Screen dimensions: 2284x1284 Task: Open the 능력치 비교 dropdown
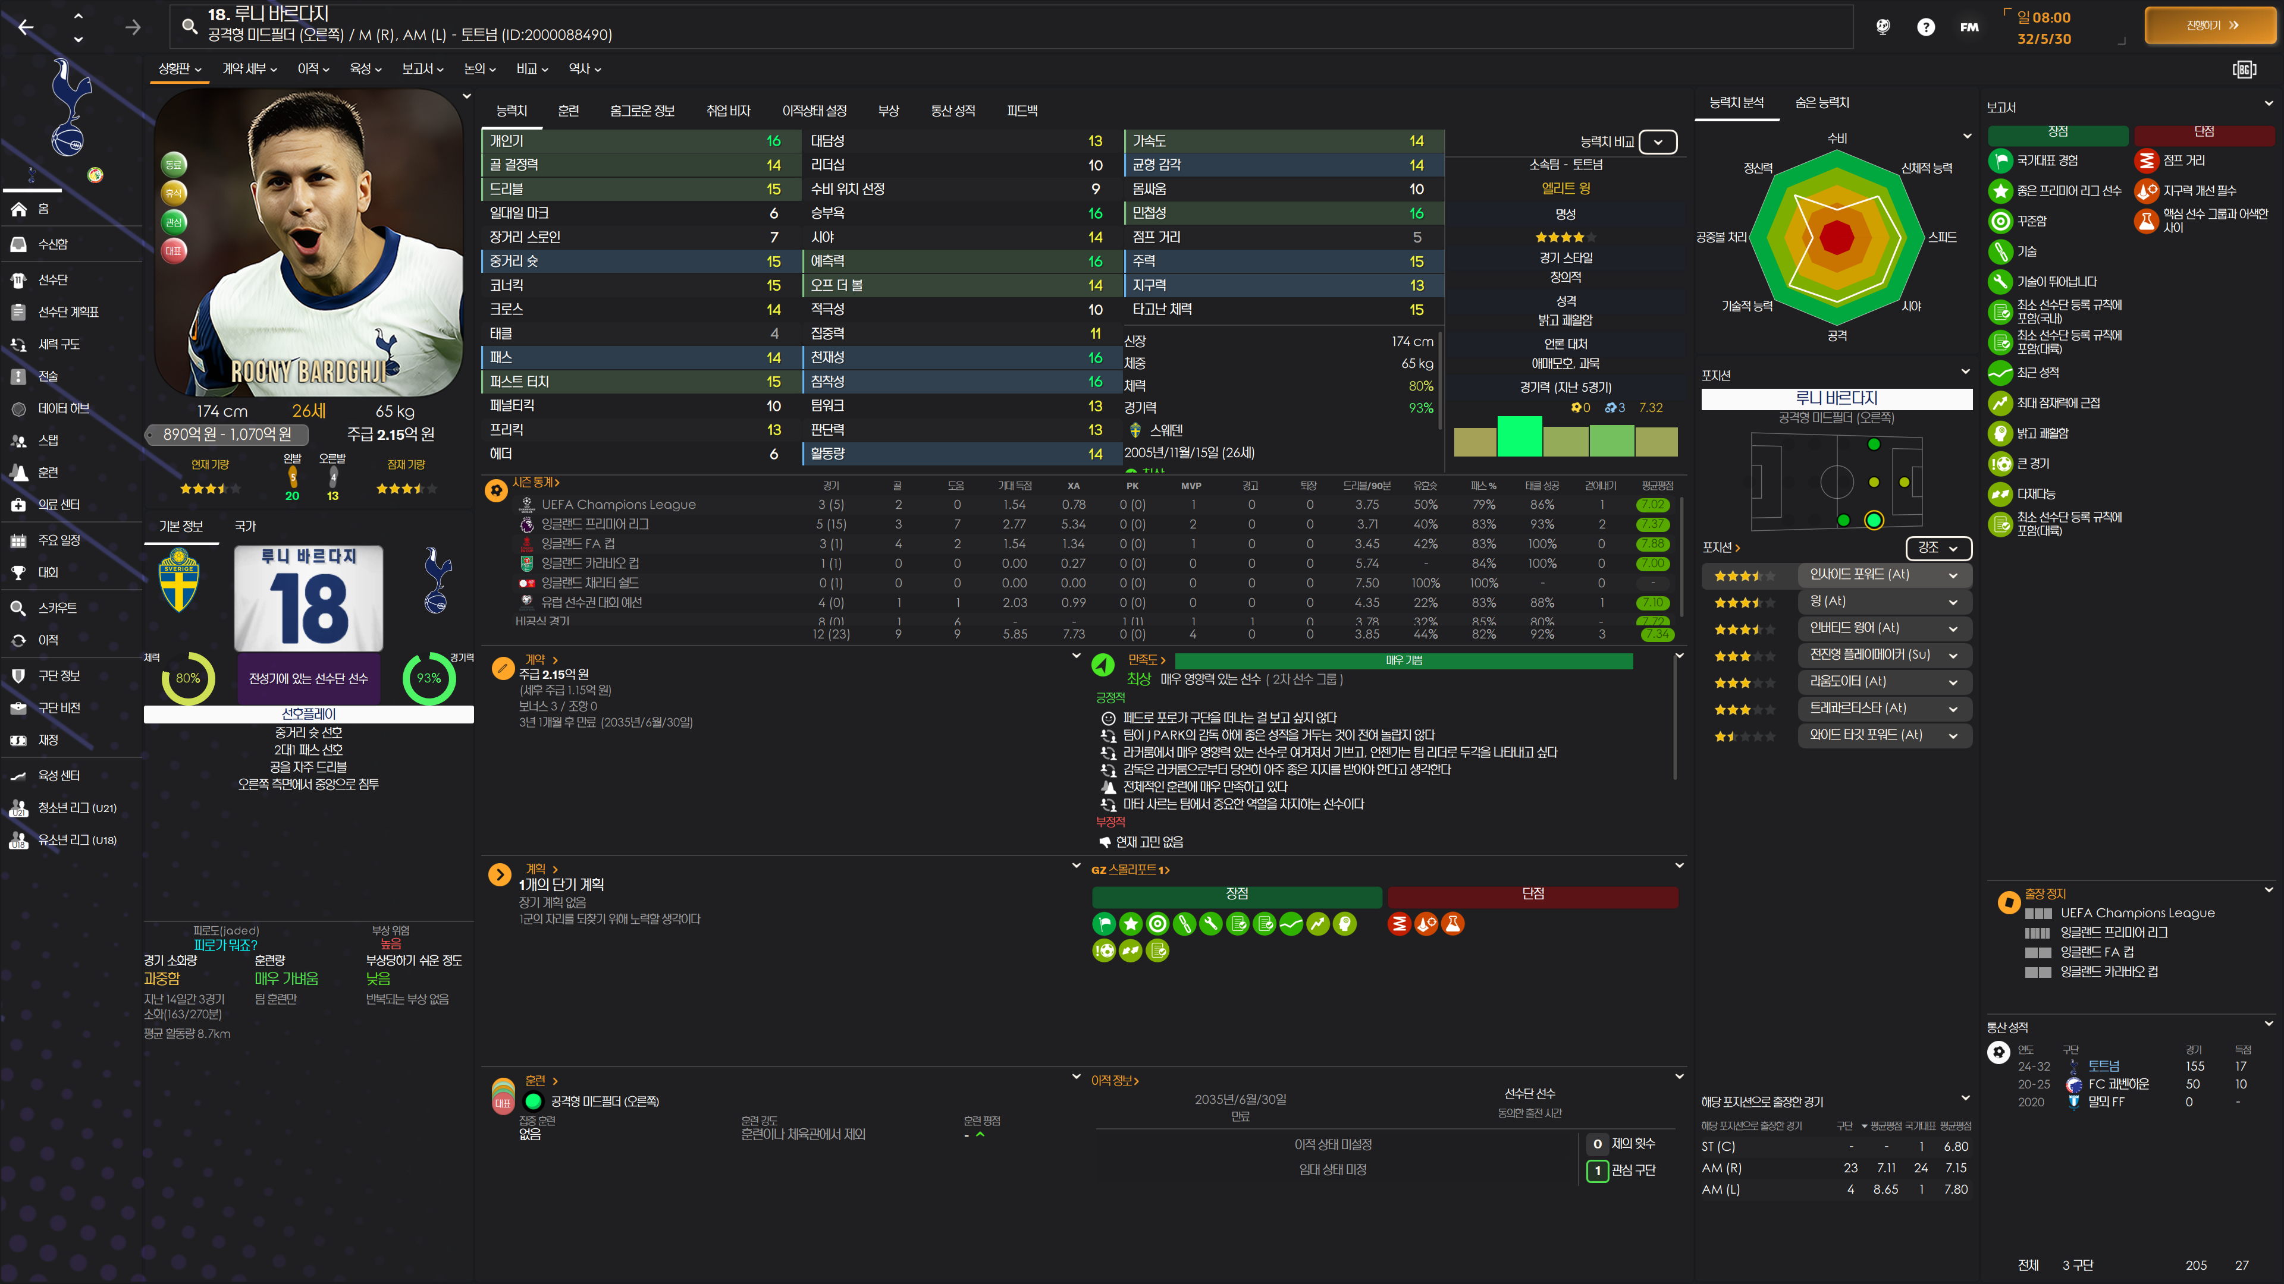pos(1657,142)
